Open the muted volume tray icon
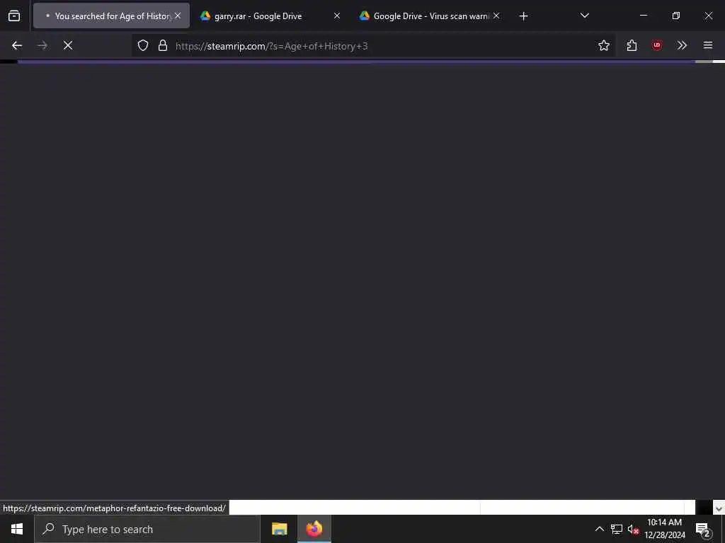The width and height of the screenshot is (725, 543). click(633, 529)
